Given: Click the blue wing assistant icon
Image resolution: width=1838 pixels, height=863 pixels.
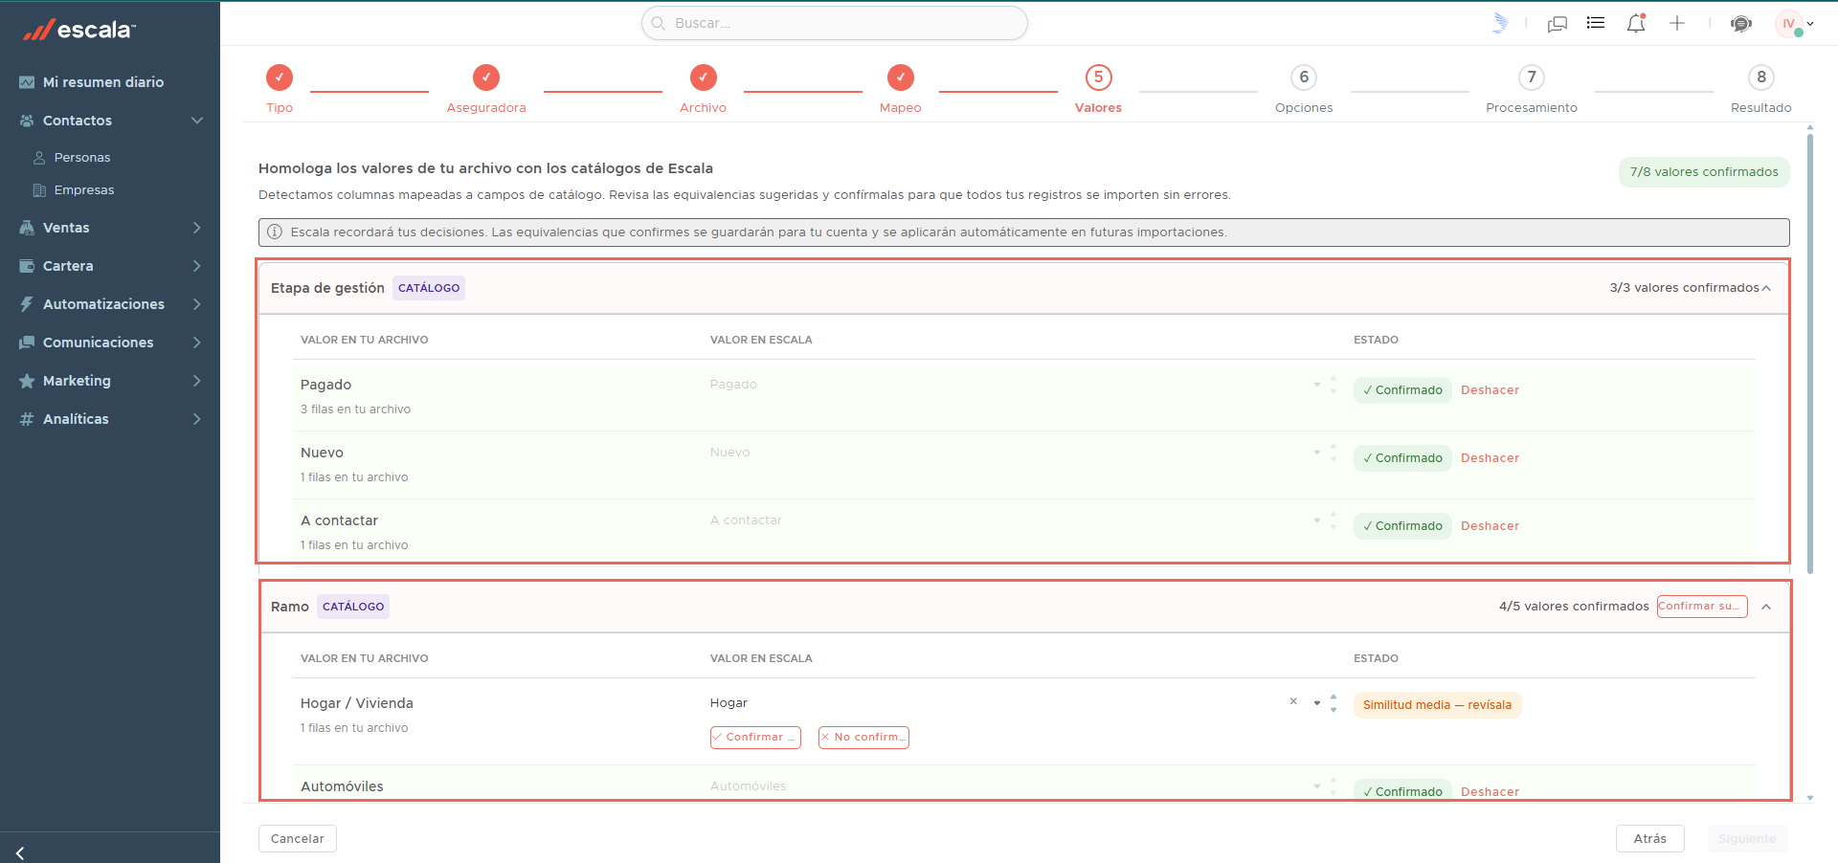Looking at the screenshot, I should pos(1500,23).
